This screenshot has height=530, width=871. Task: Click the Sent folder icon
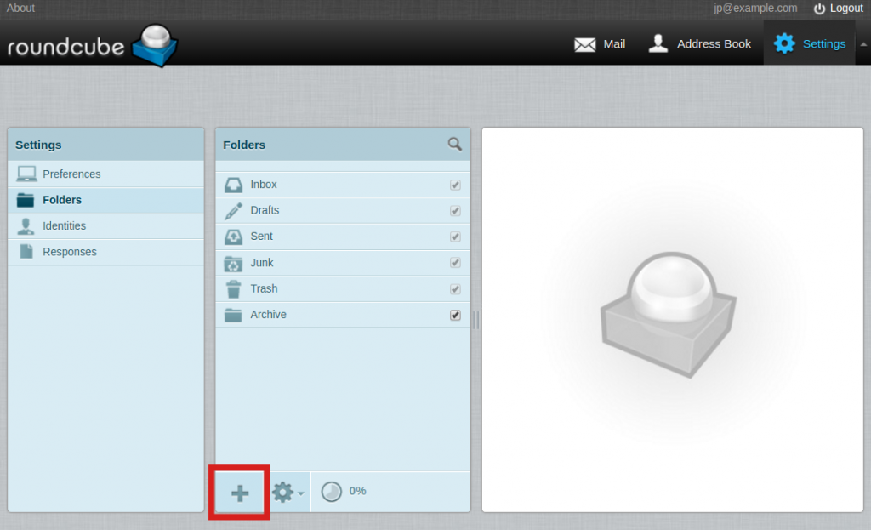pyautogui.click(x=233, y=237)
